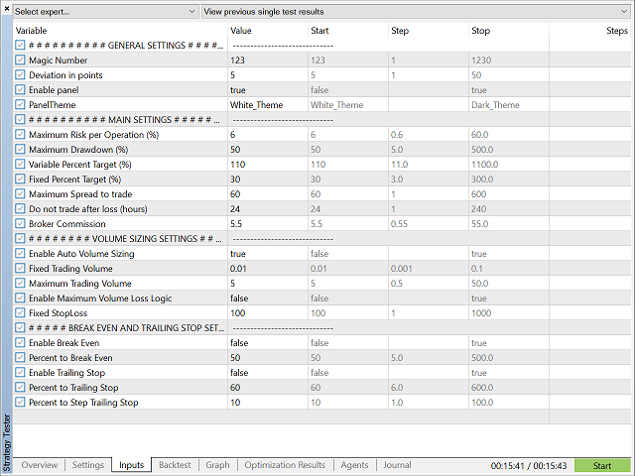Click the Maximum Drawdown step value 5.0
This screenshot has height=476, width=635.
397,150
